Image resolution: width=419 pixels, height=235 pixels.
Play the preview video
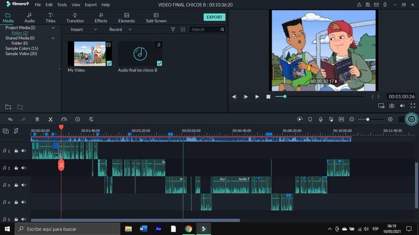(257, 97)
